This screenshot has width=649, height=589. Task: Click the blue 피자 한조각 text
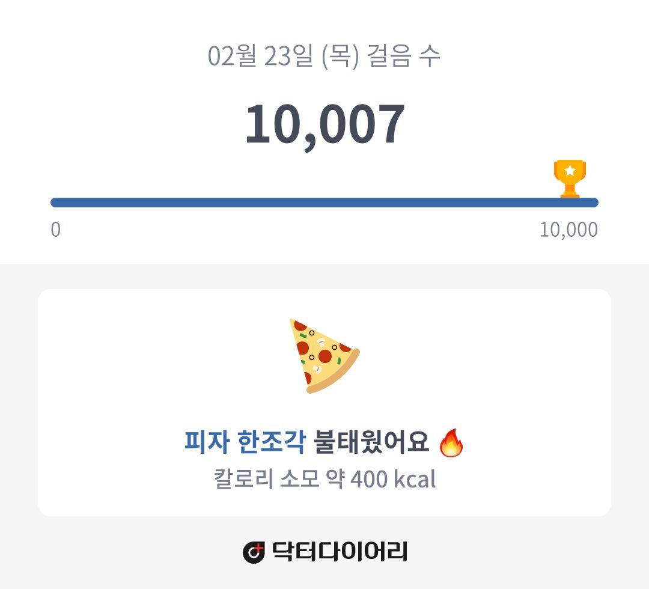click(x=245, y=442)
